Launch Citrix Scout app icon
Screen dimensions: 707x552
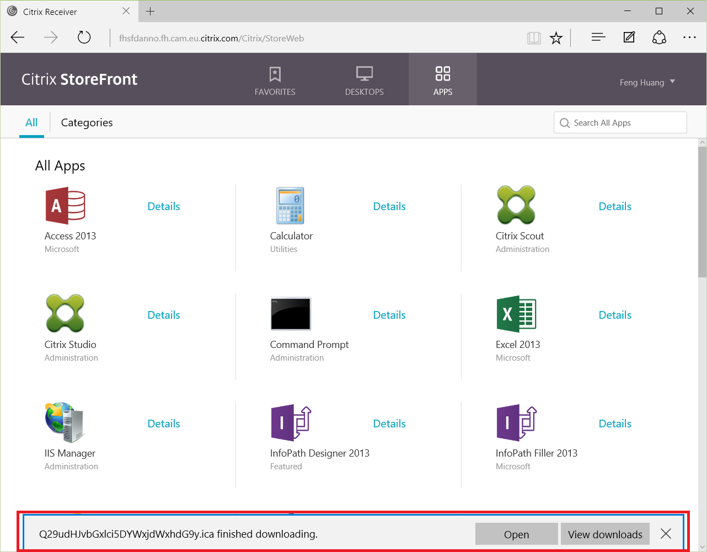pyautogui.click(x=516, y=206)
